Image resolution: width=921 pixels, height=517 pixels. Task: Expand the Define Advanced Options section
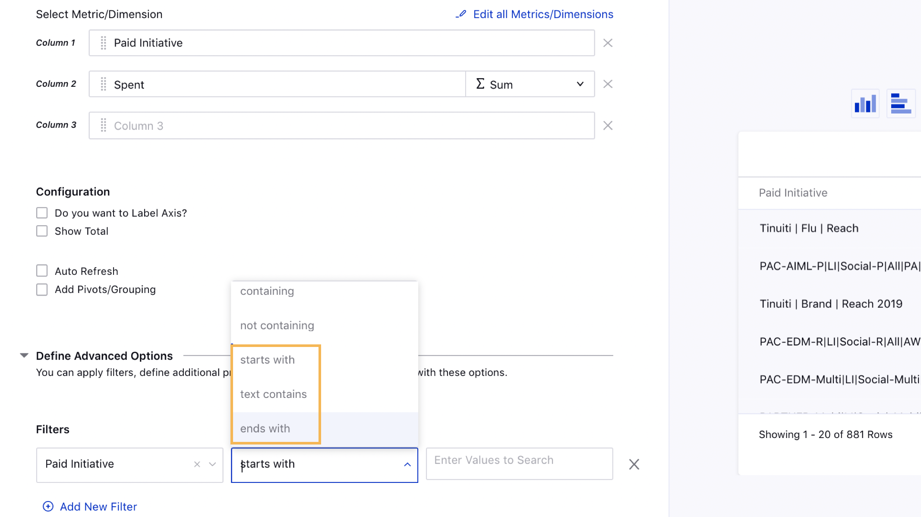23,355
